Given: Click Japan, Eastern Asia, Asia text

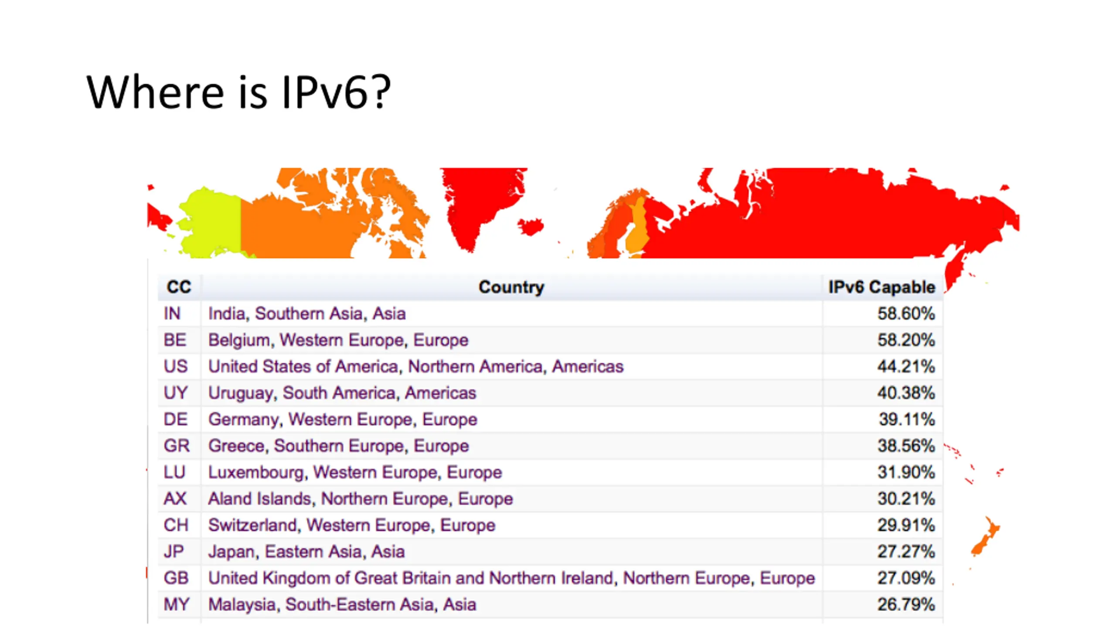Looking at the screenshot, I should tap(306, 552).
